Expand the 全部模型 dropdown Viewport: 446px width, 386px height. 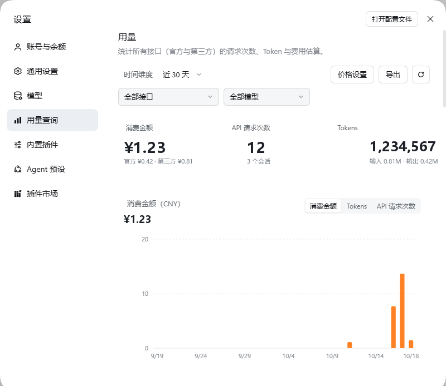[x=266, y=97]
